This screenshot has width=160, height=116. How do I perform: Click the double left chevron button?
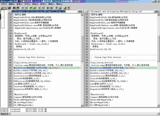pyautogui.click(x=52, y=8)
